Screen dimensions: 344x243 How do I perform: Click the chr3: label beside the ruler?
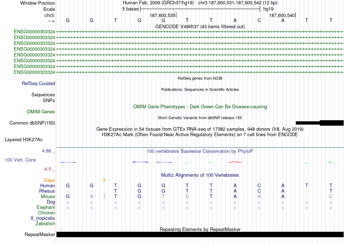[x=50, y=15]
